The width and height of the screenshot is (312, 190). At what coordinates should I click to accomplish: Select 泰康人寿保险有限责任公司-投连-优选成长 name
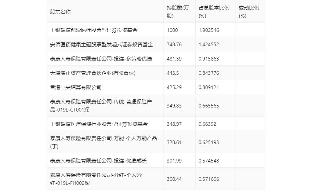click(x=98, y=161)
